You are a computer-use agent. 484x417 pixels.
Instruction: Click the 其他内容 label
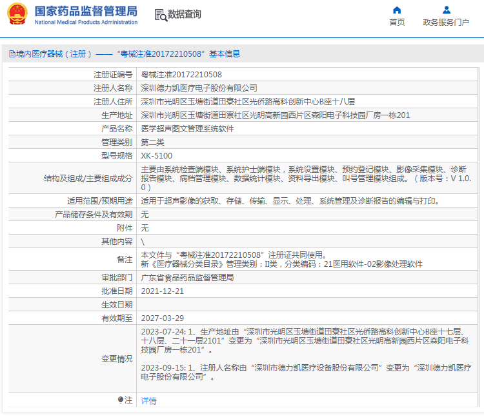pyautogui.click(x=117, y=242)
